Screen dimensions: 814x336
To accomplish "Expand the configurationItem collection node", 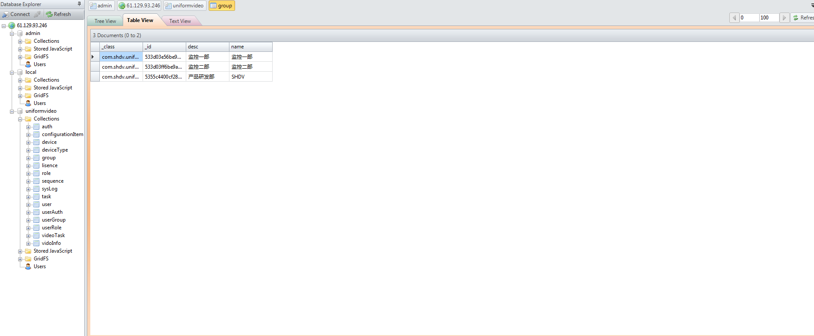I will click(28, 135).
